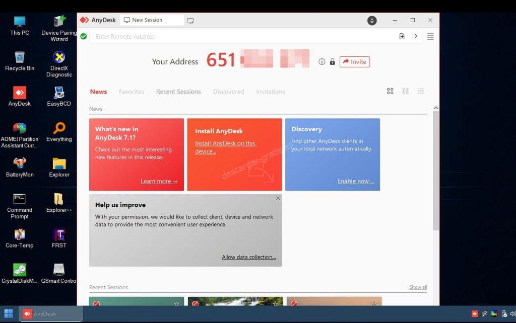Switch to large tiles view icon
This screenshot has width=516, height=323.
click(x=390, y=91)
